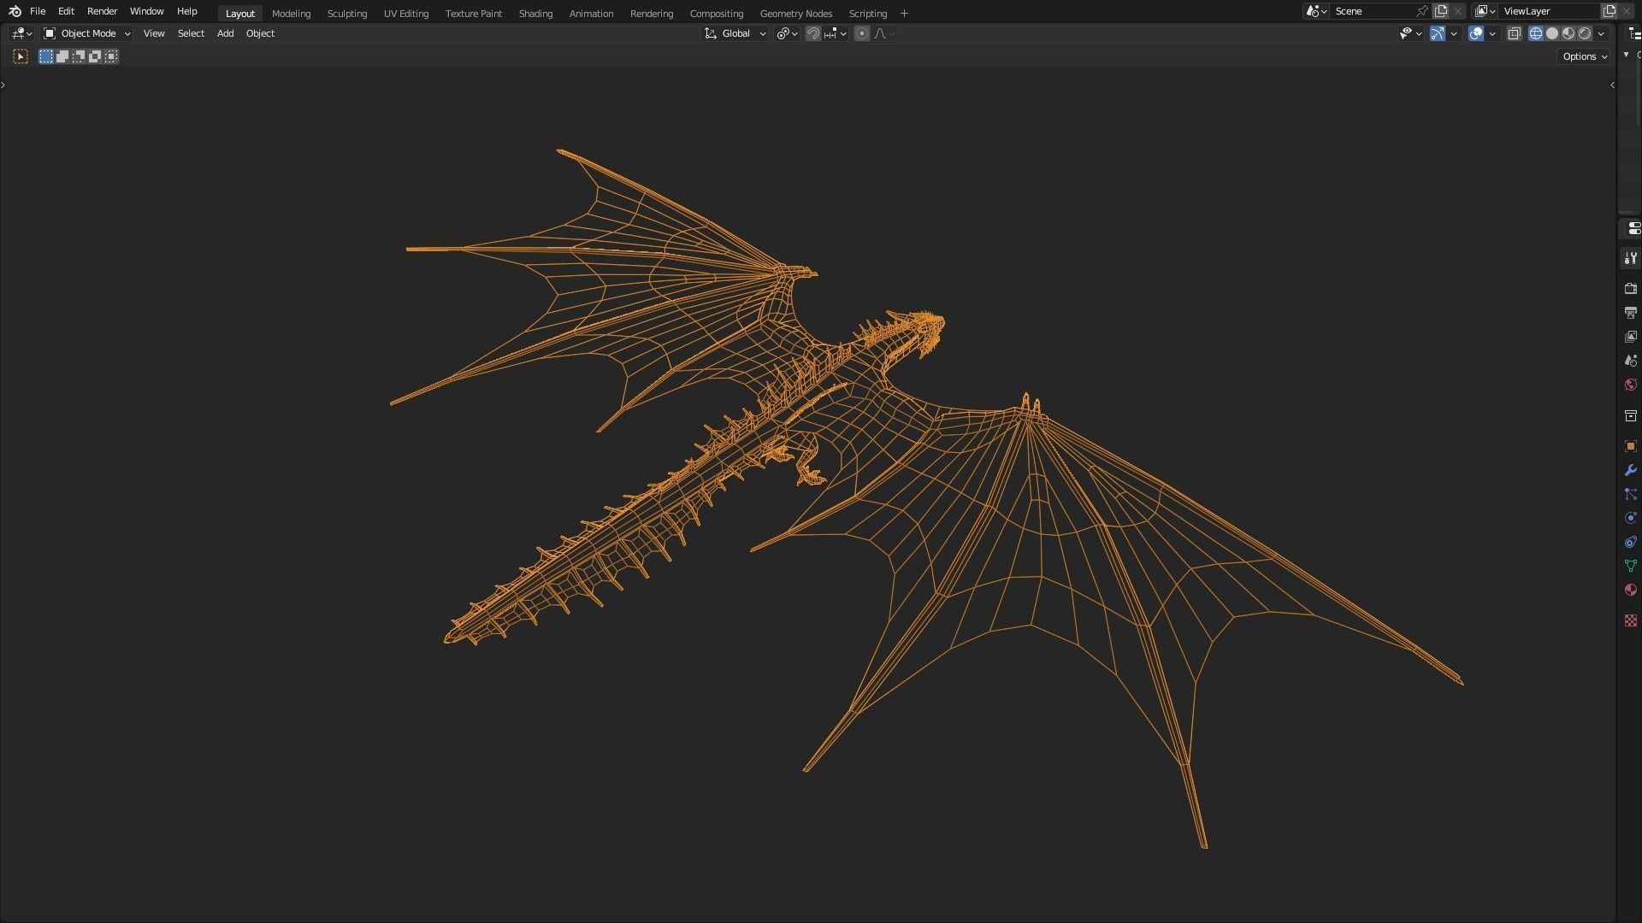Switch to the Texture Paint workspace tab
Image resolution: width=1642 pixels, height=923 pixels.
point(473,14)
